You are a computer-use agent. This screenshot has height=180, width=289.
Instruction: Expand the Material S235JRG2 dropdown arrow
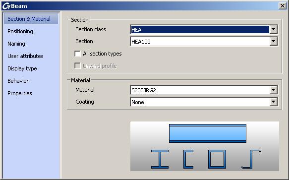[x=273, y=90]
